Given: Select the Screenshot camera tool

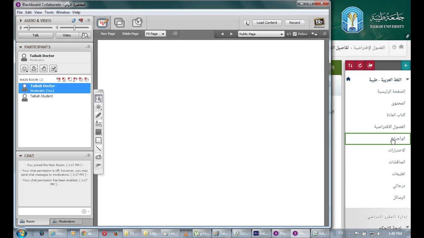Looking at the screenshot, I should [98, 157].
